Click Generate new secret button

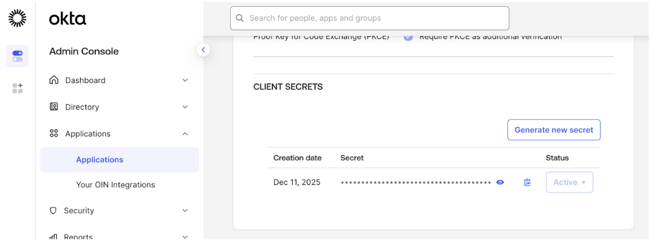[x=554, y=130]
